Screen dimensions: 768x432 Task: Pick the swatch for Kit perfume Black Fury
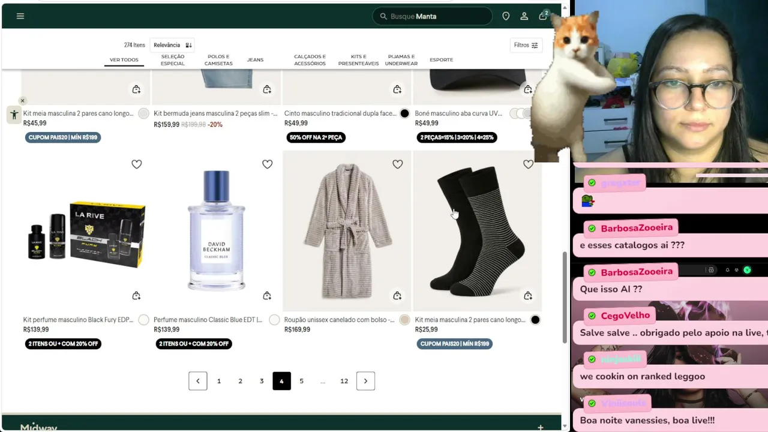tap(143, 320)
